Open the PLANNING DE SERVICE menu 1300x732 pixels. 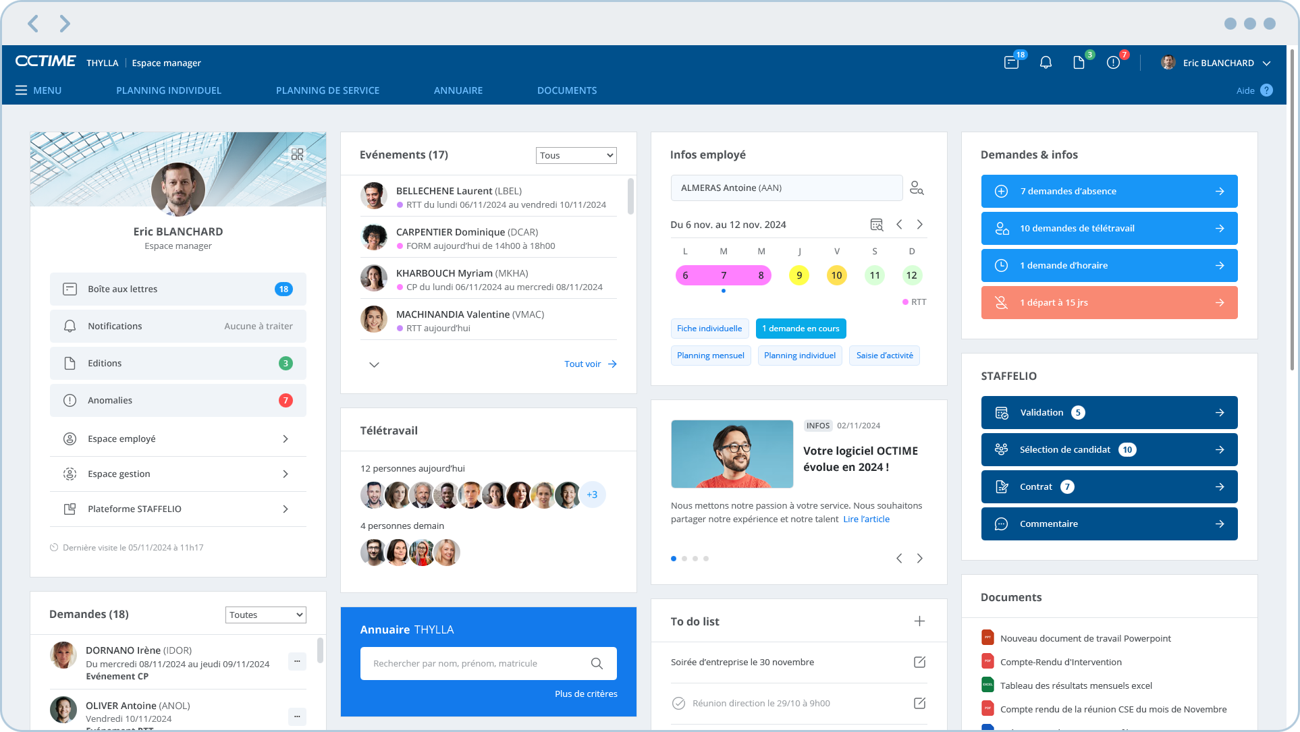click(x=327, y=90)
